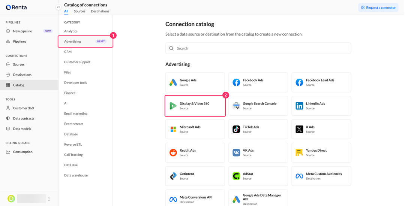Click the Microsoft Ads logo icon
The image size is (405, 206).
coord(173,129)
